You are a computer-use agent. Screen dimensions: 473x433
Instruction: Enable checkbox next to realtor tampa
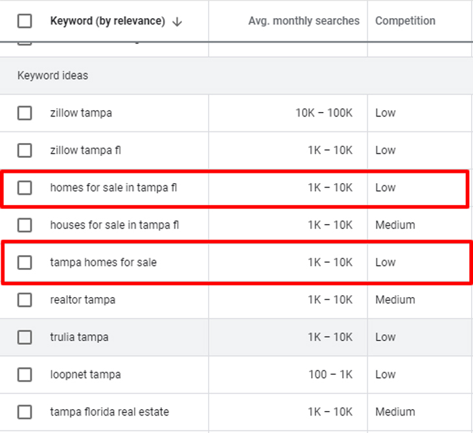click(25, 300)
